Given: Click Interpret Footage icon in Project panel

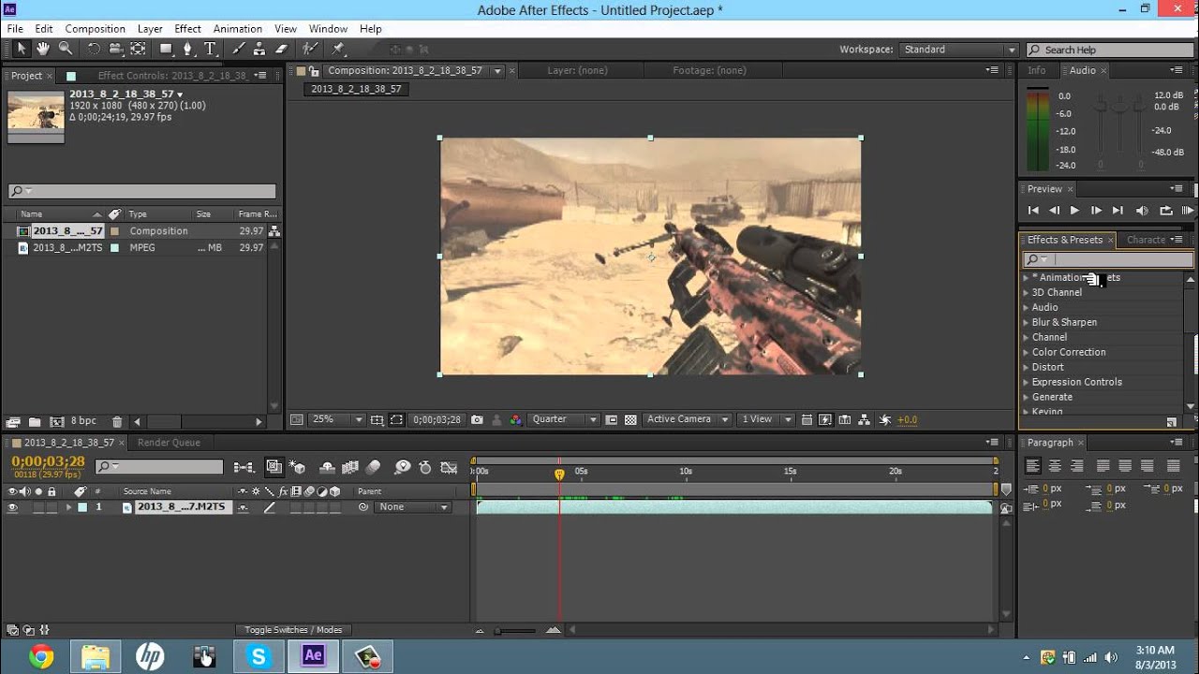Looking at the screenshot, I should (13, 422).
